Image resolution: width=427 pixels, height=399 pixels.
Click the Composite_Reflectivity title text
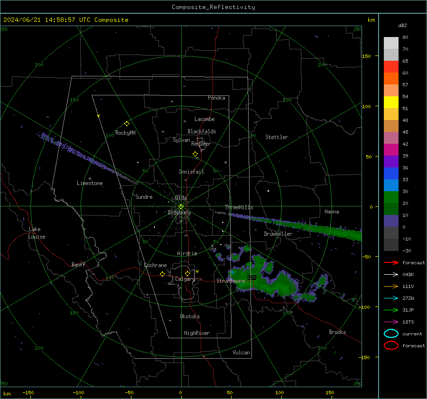point(213,7)
